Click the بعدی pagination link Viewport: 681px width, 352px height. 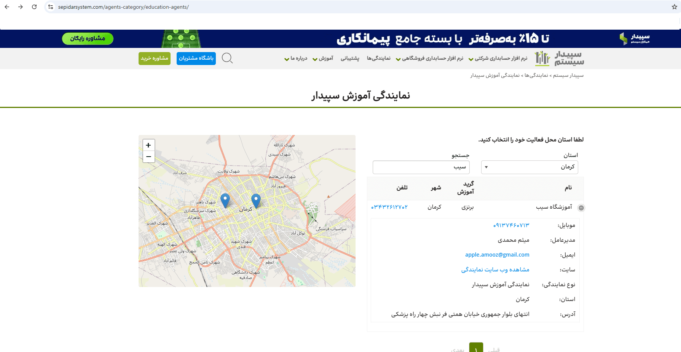tap(458, 349)
